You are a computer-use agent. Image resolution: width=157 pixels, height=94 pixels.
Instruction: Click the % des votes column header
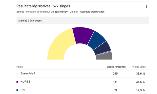pyautogui.click(x=139, y=67)
